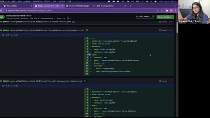Open the Jump to dropdown

tap(61, 18)
